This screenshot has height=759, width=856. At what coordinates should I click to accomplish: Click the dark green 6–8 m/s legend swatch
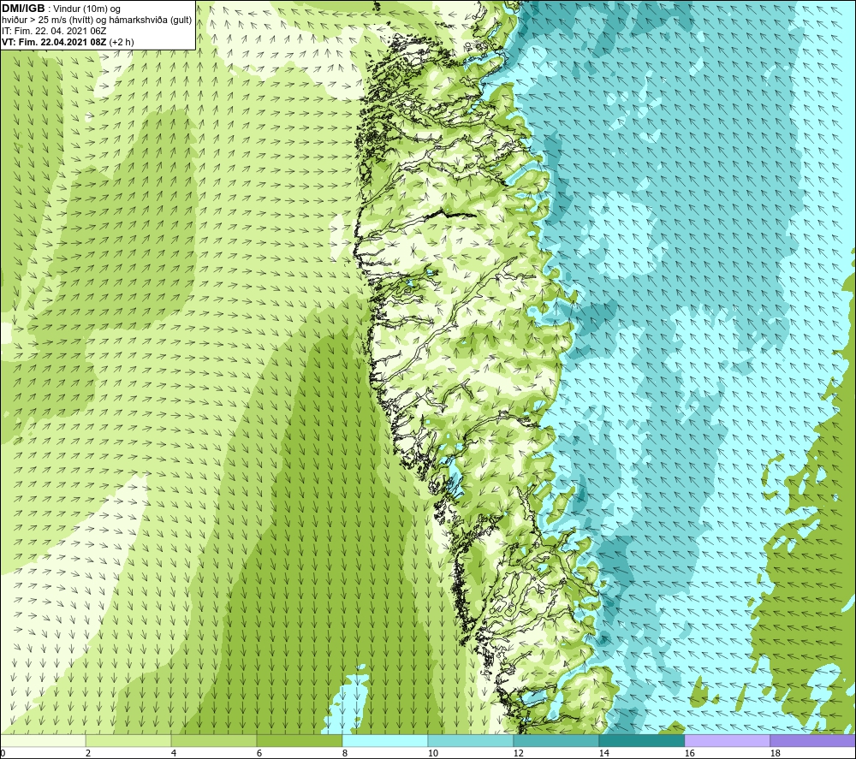[299, 740]
